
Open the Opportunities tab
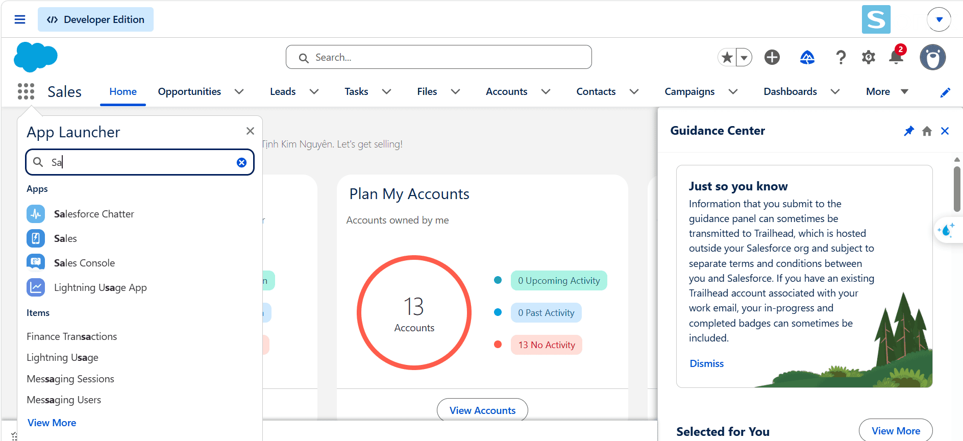pyautogui.click(x=189, y=91)
